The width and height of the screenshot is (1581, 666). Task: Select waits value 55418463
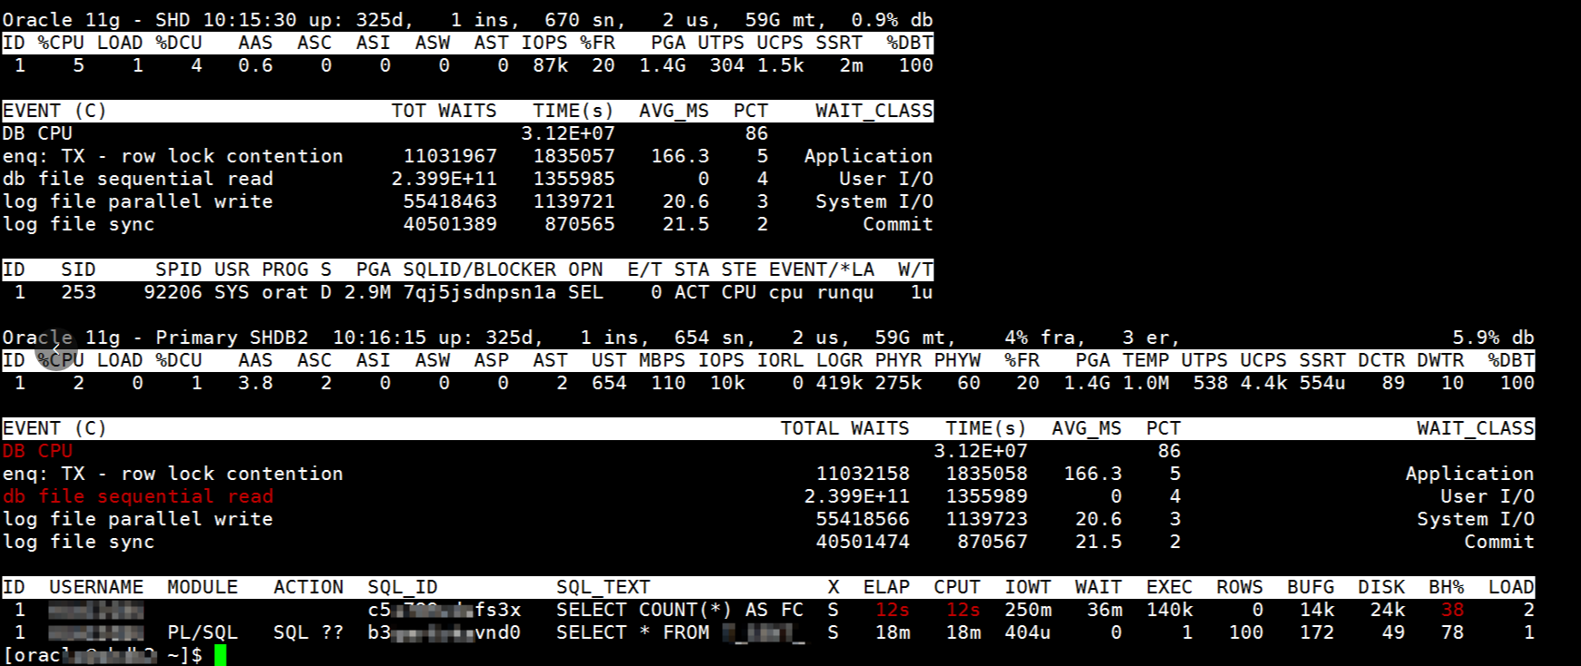tap(450, 201)
